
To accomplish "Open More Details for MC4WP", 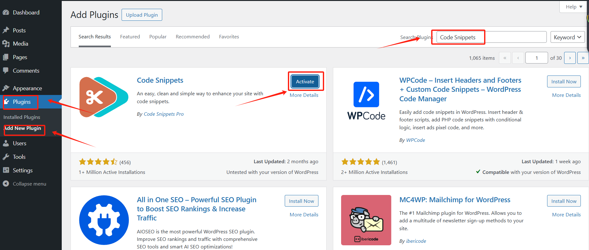I will pyautogui.click(x=566, y=214).
